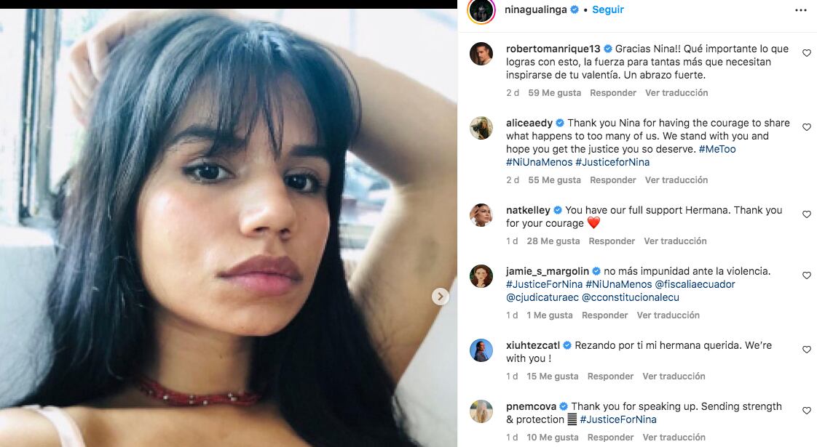This screenshot has height=447, width=817.
Task: Open ninagualinga's profile avatar story ring
Action: (x=481, y=11)
